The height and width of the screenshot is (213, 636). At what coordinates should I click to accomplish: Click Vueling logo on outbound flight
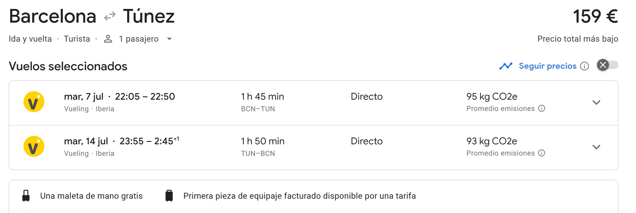(x=34, y=102)
